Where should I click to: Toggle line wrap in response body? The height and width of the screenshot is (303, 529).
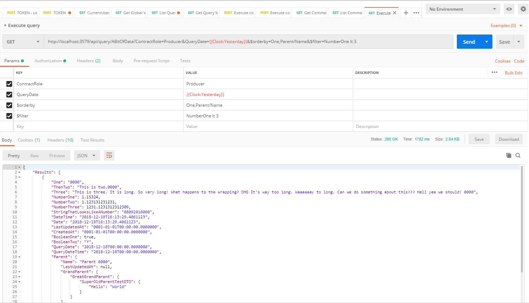coord(109,155)
